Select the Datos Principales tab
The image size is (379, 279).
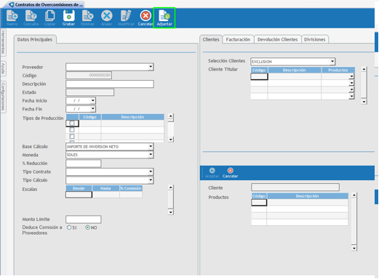tap(35, 39)
